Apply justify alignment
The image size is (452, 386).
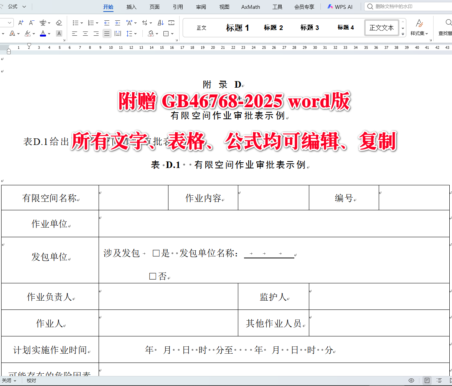pos(107,33)
